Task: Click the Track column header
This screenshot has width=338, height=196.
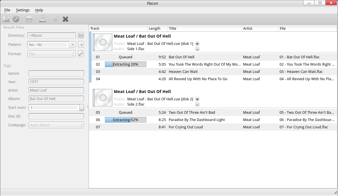Action: (118, 28)
